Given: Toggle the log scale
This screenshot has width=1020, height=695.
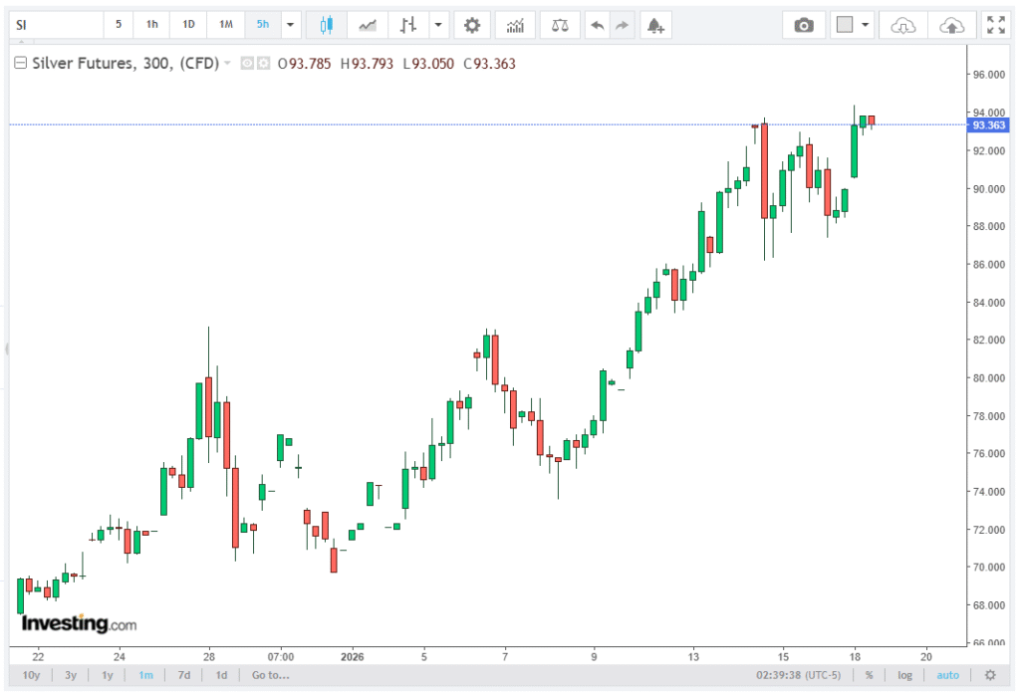Looking at the screenshot, I should coord(904,675).
